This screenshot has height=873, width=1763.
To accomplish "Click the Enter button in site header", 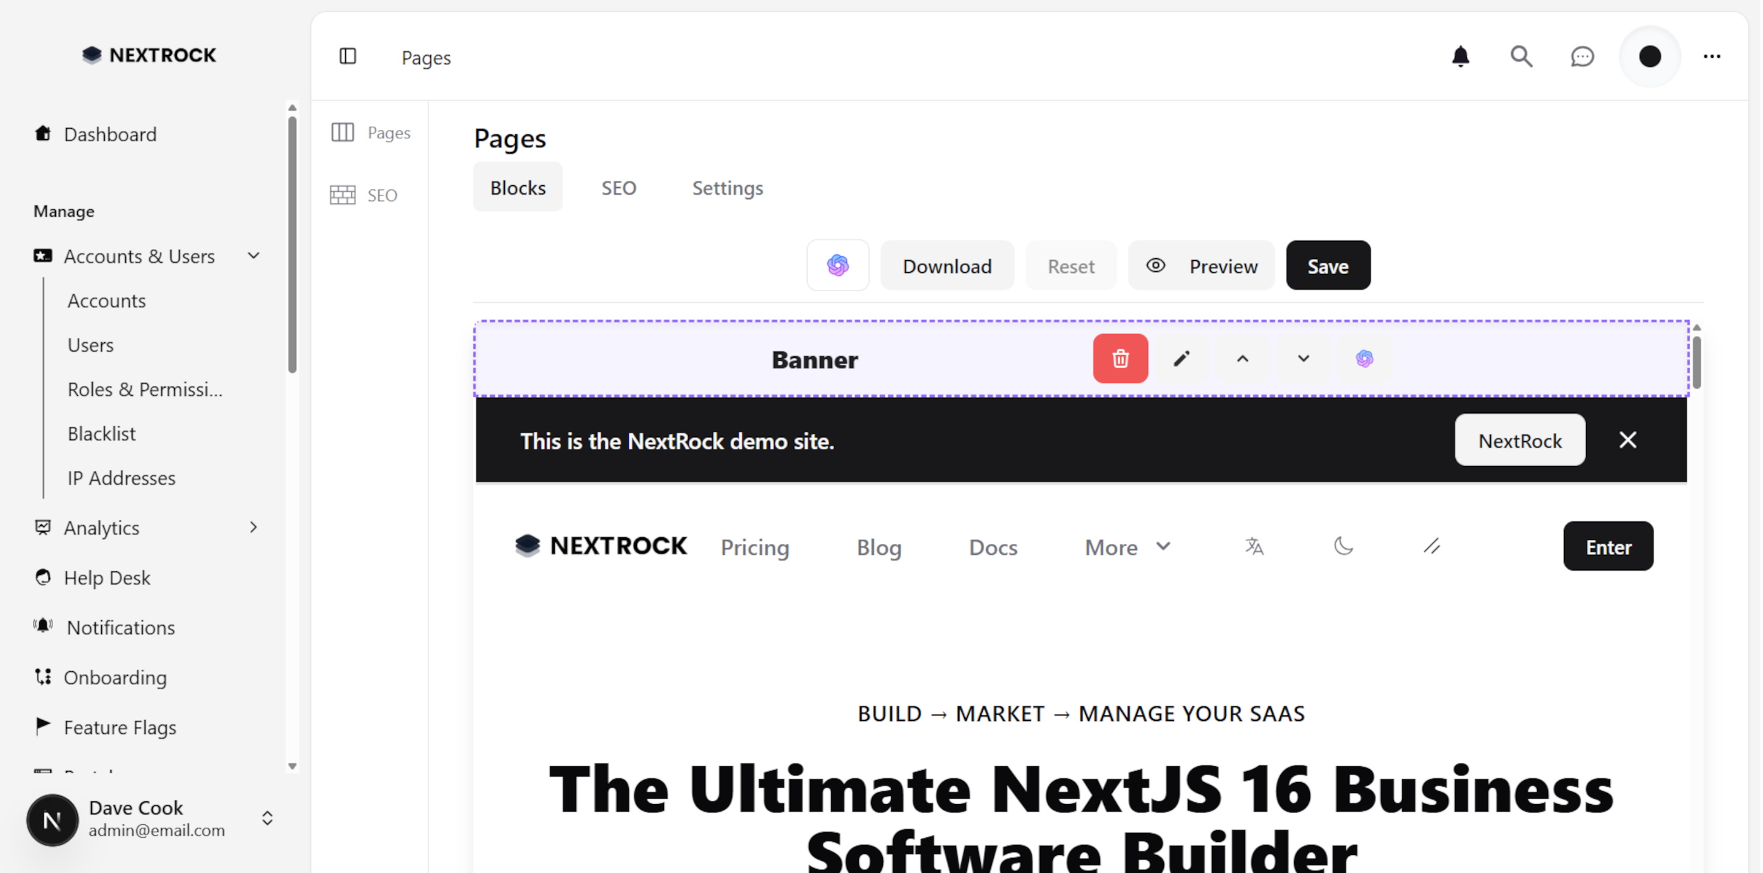I will [x=1608, y=546].
